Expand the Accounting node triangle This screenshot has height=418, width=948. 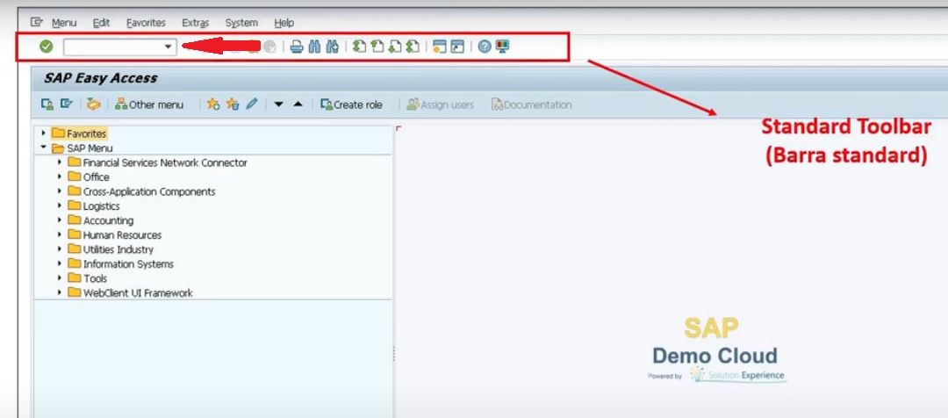click(60, 220)
